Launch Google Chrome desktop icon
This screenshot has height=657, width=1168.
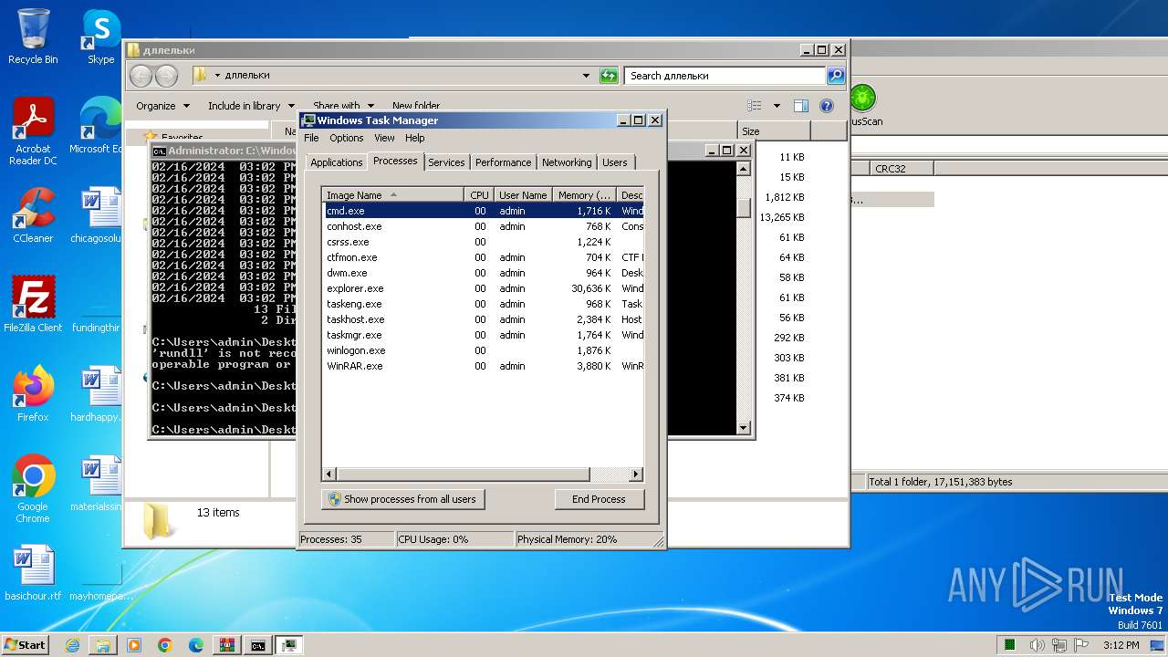click(33, 489)
